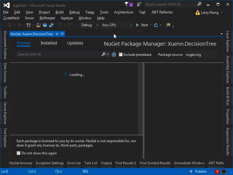
Task: Open the CodeMaid menu
Action: 11,18
